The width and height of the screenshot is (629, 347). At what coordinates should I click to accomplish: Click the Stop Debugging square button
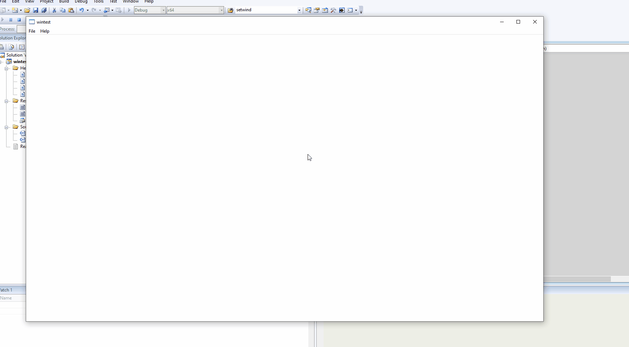click(19, 20)
